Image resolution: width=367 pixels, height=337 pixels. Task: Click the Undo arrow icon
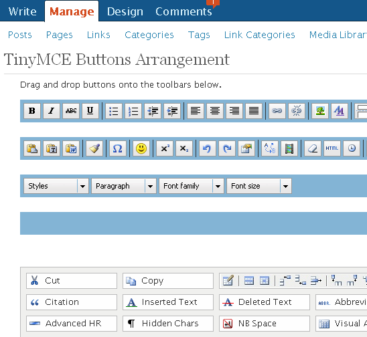tap(208, 148)
